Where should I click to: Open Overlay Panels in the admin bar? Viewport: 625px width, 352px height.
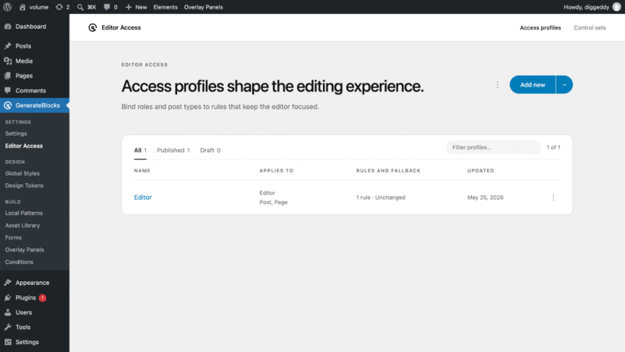tap(203, 7)
